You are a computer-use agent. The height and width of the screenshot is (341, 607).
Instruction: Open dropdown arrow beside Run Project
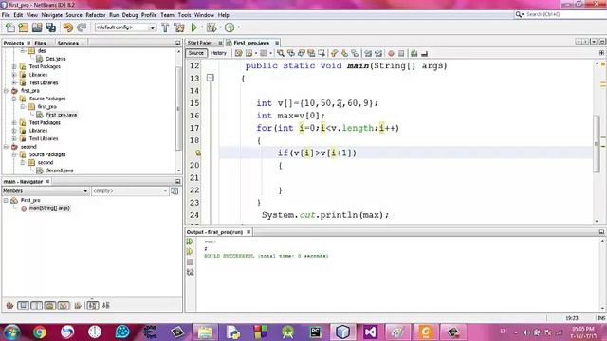click(x=201, y=27)
